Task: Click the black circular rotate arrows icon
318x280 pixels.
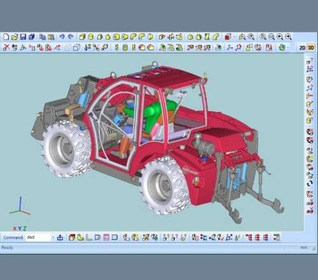Action: pyautogui.click(x=310, y=183)
